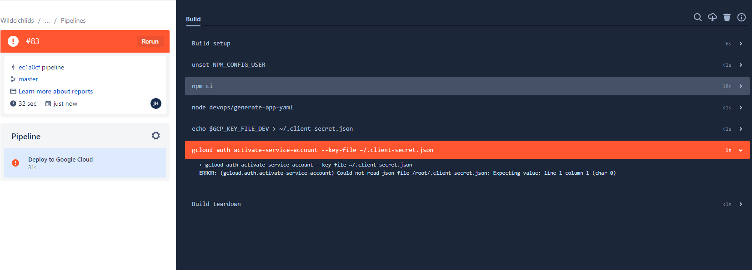
Task: Select the Deploy to Google Cloud step
Action: pos(85,163)
